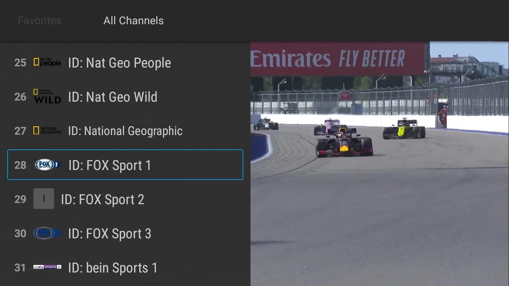Switch to the Favorites tab

click(39, 21)
